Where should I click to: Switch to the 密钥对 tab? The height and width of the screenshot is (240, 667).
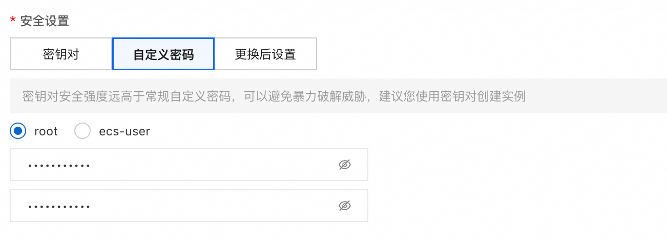(x=61, y=54)
